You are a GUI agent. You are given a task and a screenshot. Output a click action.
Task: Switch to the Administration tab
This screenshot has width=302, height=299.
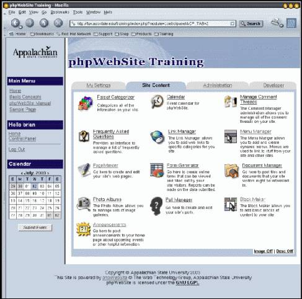[218, 85]
